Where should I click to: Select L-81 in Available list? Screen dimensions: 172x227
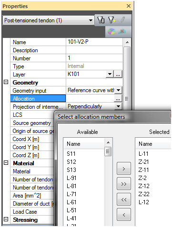point(71,186)
